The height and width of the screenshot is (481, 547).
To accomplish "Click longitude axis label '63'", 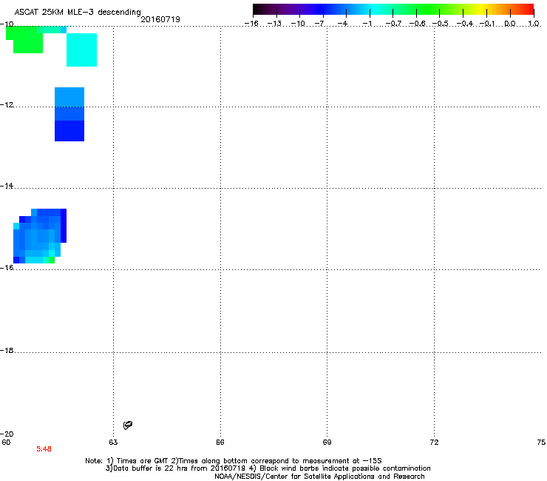I will point(113,443).
